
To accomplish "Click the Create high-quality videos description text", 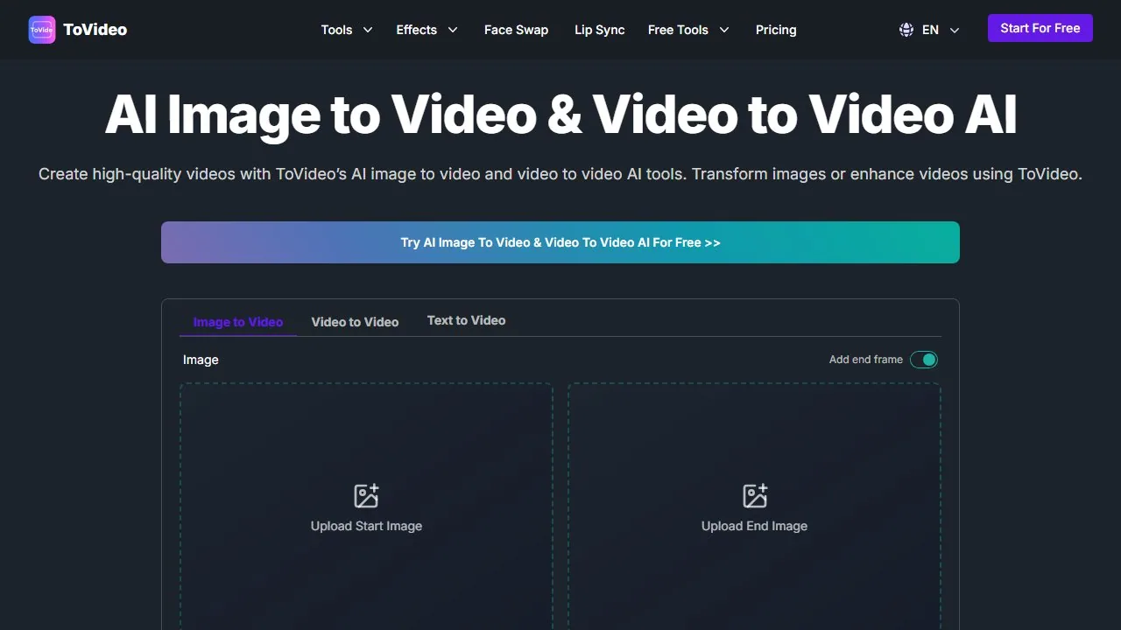I will (x=560, y=174).
